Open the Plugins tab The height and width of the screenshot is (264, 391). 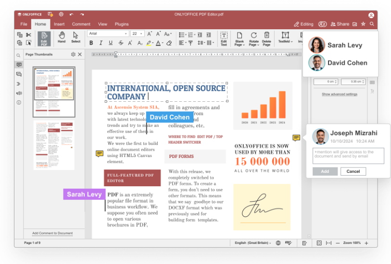click(122, 24)
